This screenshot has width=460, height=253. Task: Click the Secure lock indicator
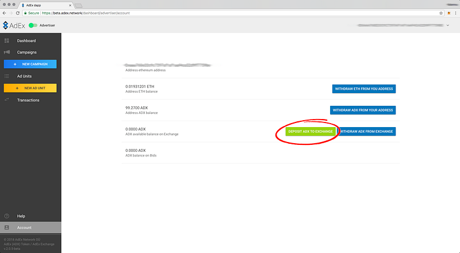(32, 13)
